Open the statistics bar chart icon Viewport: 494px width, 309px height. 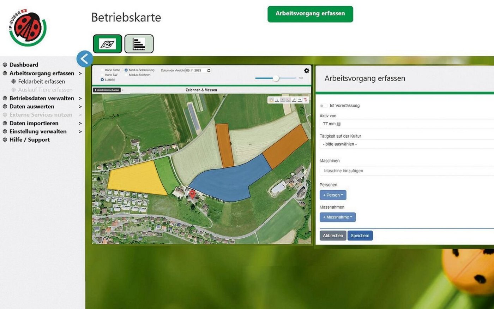click(x=139, y=44)
